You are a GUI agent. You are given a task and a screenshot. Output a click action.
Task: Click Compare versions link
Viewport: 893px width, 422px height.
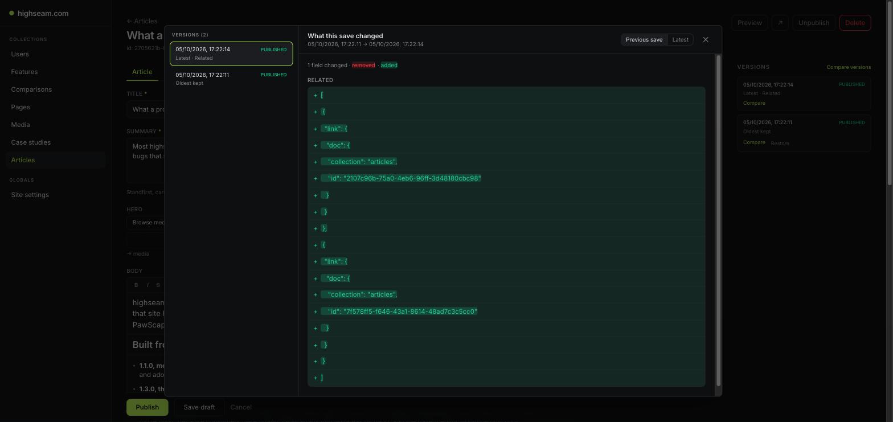848,67
